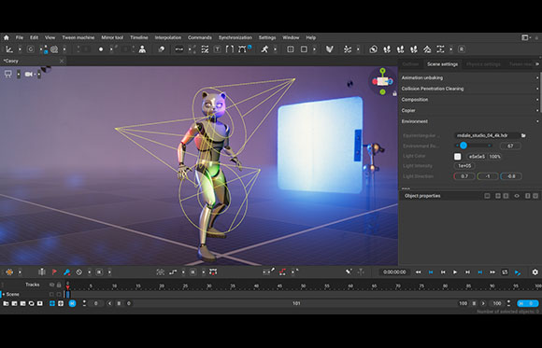The image size is (542, 348).
Task: Step to the next frame
Action: 467,272
